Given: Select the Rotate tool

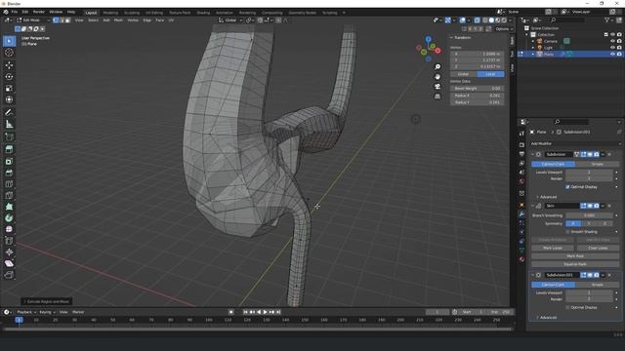Looking at the screenshot, I should (x=9, y=76).
